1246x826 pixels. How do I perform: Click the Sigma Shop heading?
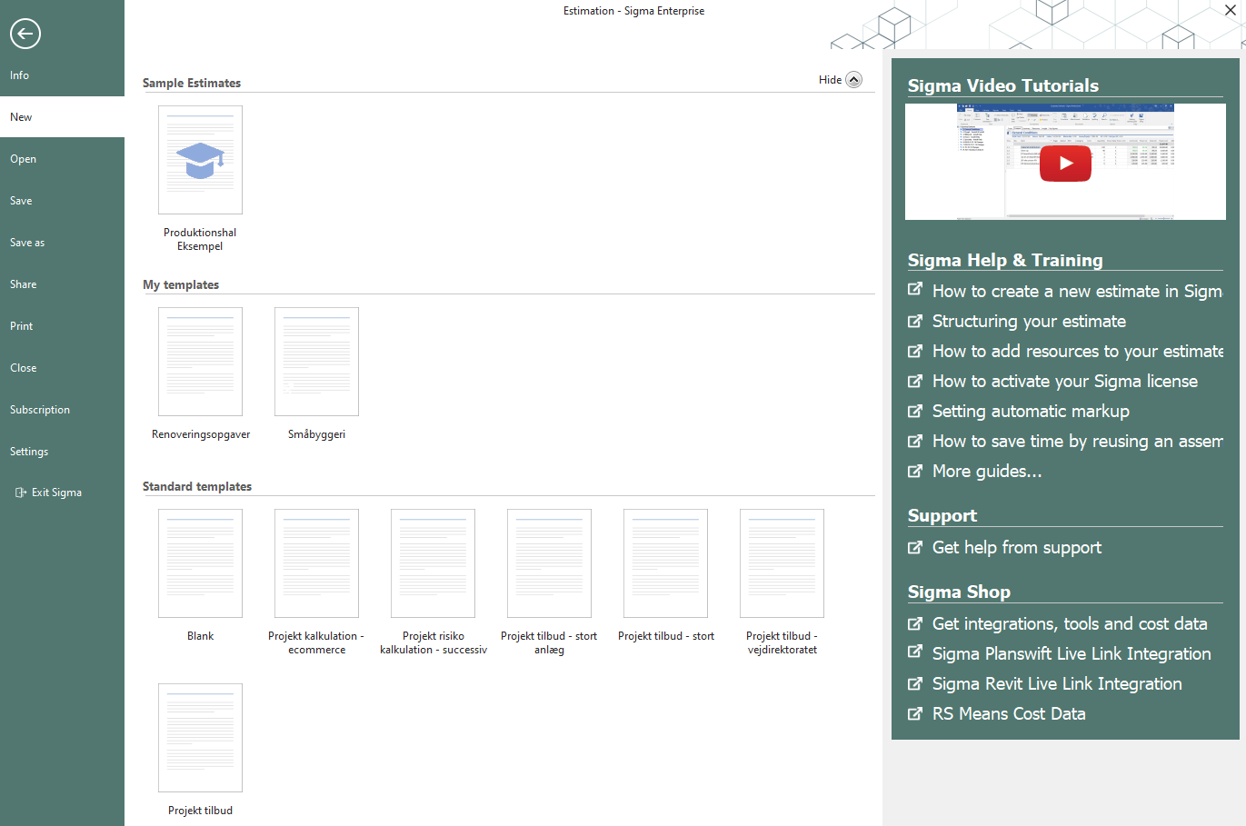[959, 592]
